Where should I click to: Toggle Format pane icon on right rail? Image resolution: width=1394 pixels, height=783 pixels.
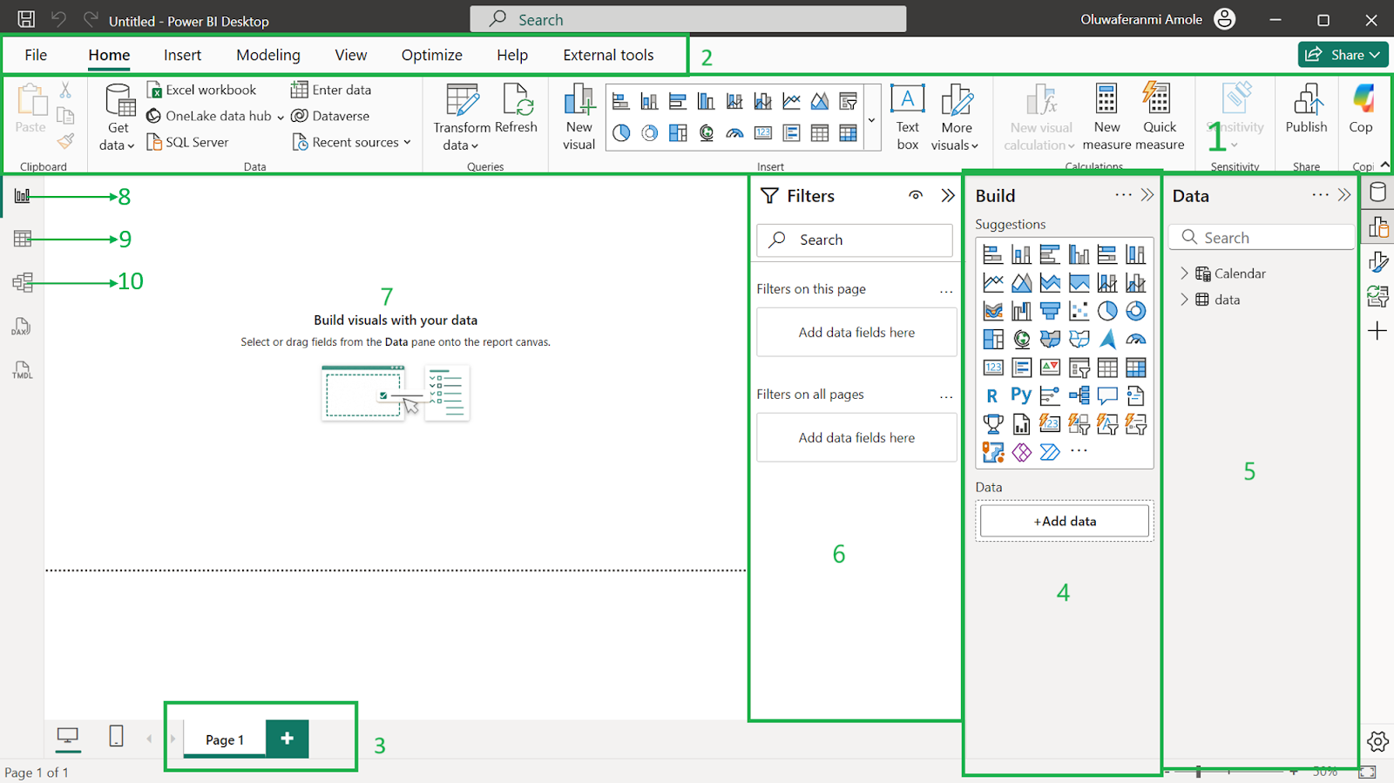pyautogui.click(x=1377, y=261)
